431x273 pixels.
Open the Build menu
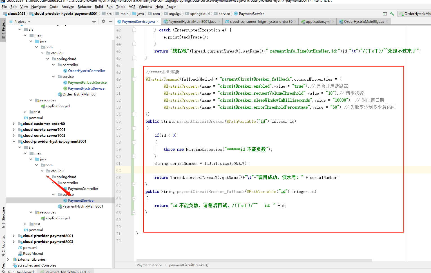[x=99, y=6]
